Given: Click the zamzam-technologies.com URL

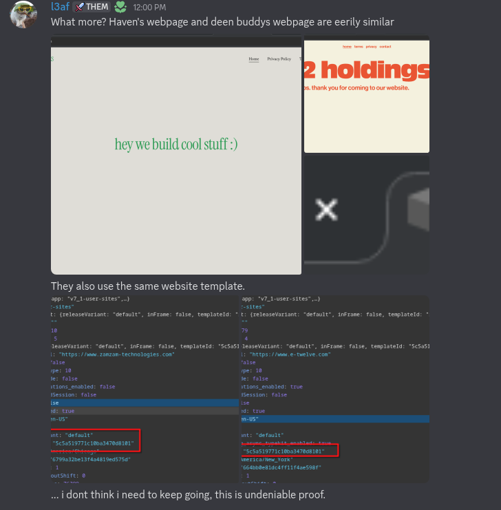Looking at the screenshot, I should [x=117, y=354].
